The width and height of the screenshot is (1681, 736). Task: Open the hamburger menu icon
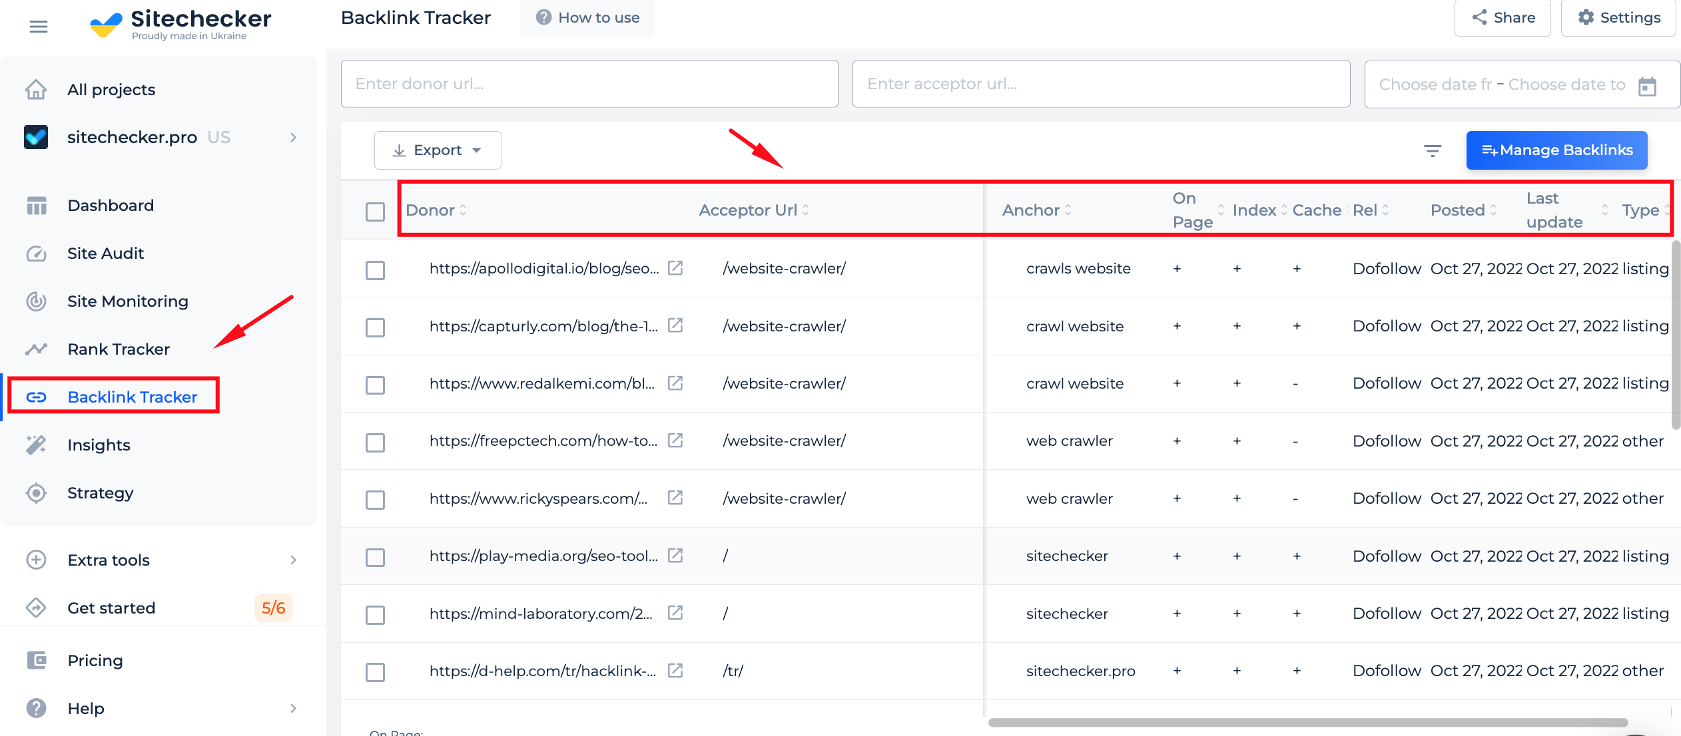pyautogui.click(x=39, y=27)
